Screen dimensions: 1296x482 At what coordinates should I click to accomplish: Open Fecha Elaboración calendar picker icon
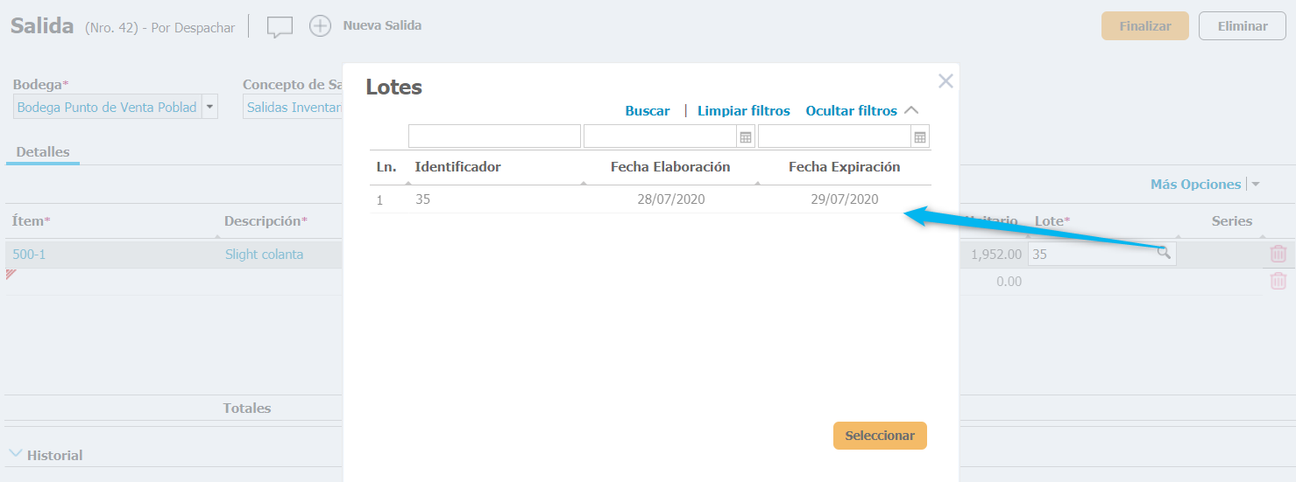[746, 136]
